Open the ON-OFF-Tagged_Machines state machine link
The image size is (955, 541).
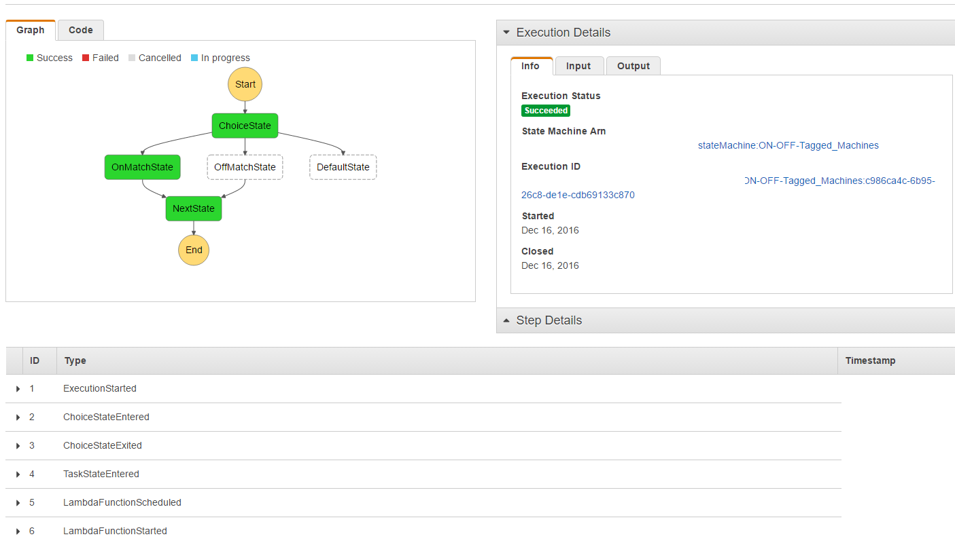(788, 145)
